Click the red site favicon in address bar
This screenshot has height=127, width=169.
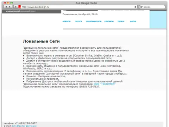[x=19, y=7]
